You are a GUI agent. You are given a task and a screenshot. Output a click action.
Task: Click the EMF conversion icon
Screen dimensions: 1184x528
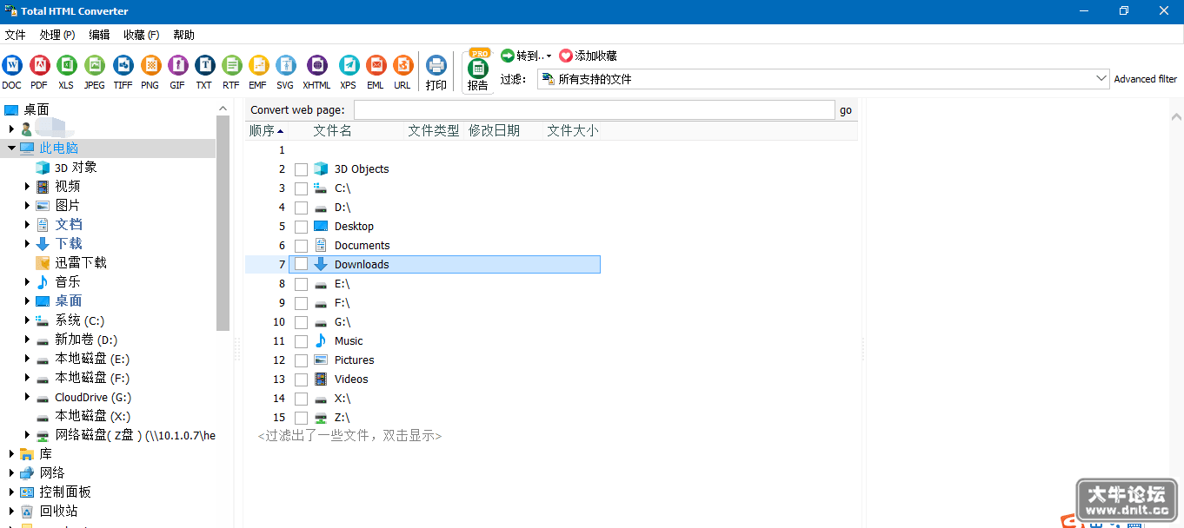pos(258,65)
